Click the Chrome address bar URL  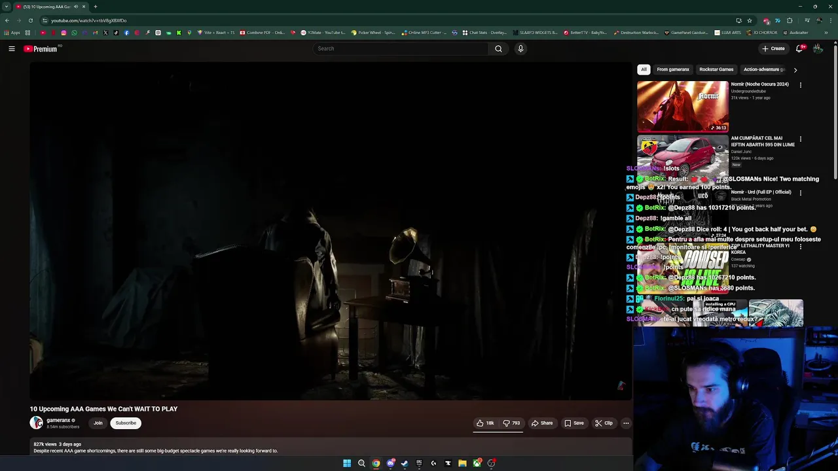(x=89, y=20)
